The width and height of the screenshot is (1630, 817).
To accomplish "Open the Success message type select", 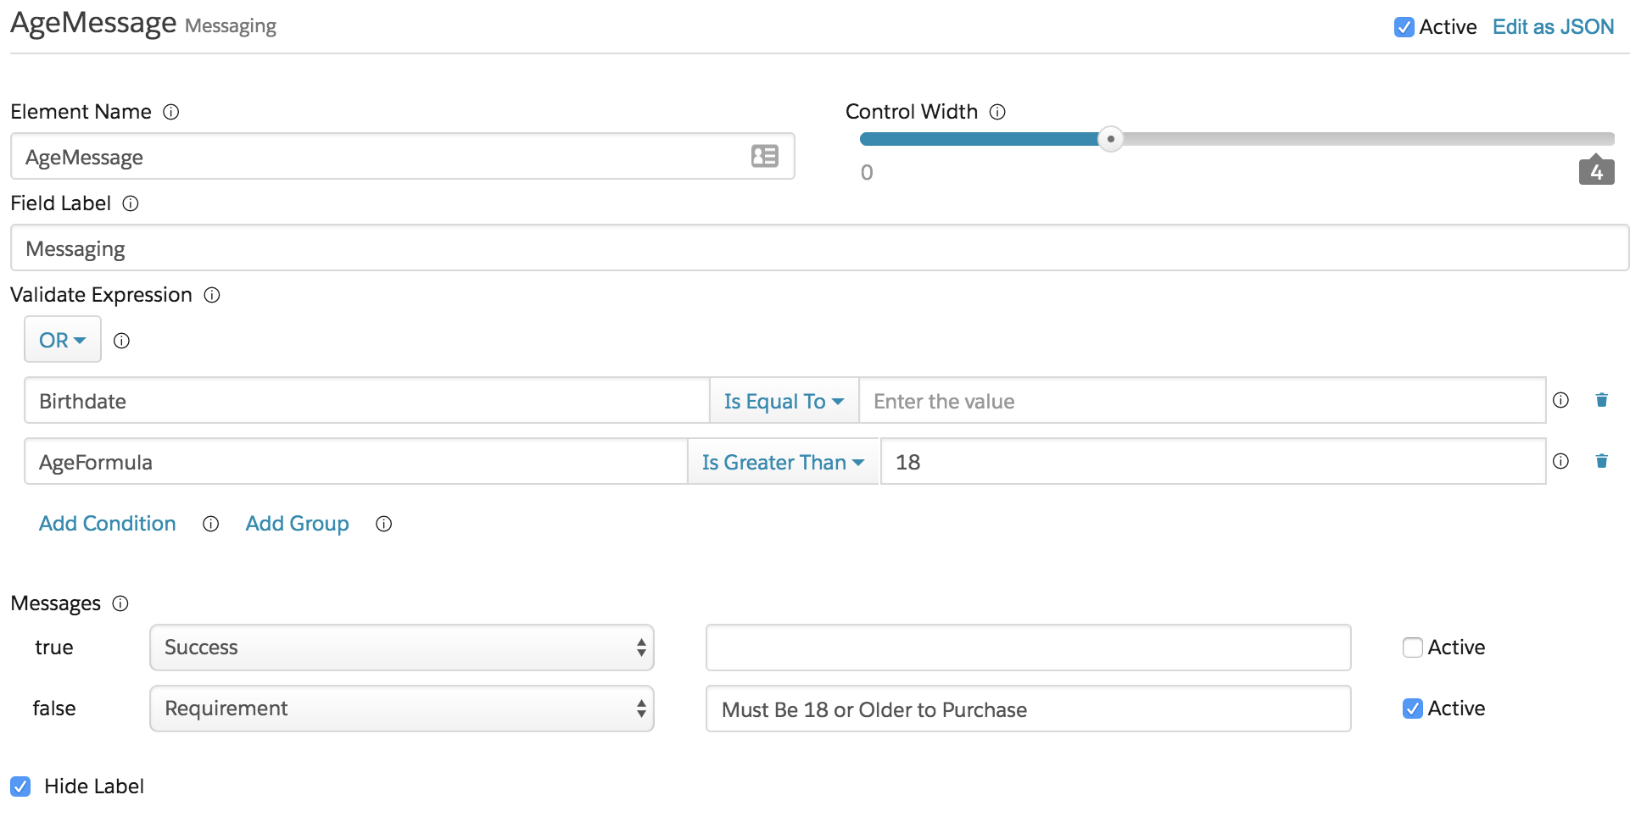I will [402, 647].
